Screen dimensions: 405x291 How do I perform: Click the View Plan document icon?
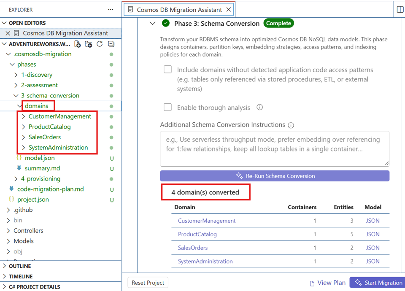click(x=312, y=283)
